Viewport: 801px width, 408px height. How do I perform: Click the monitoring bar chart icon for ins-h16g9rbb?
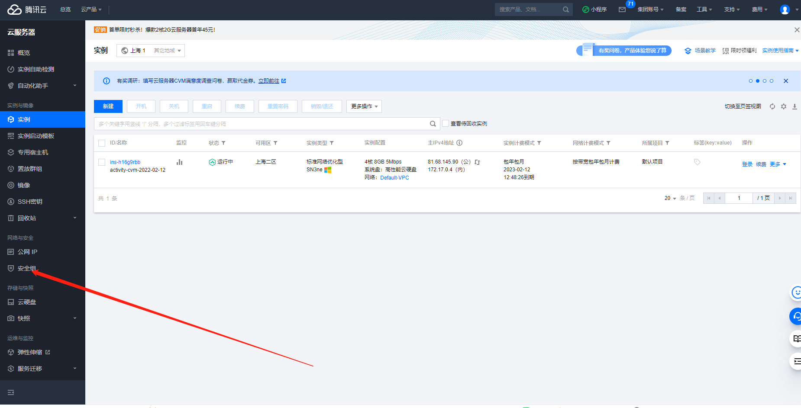click(179, 162)
